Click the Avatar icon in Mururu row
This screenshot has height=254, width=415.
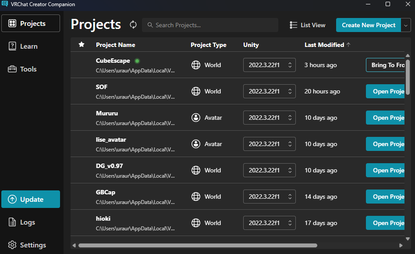(196, 118)
